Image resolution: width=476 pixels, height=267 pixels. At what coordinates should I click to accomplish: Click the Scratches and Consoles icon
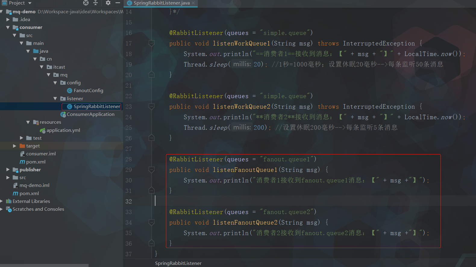pyautogui.click(x=9, y=209)
